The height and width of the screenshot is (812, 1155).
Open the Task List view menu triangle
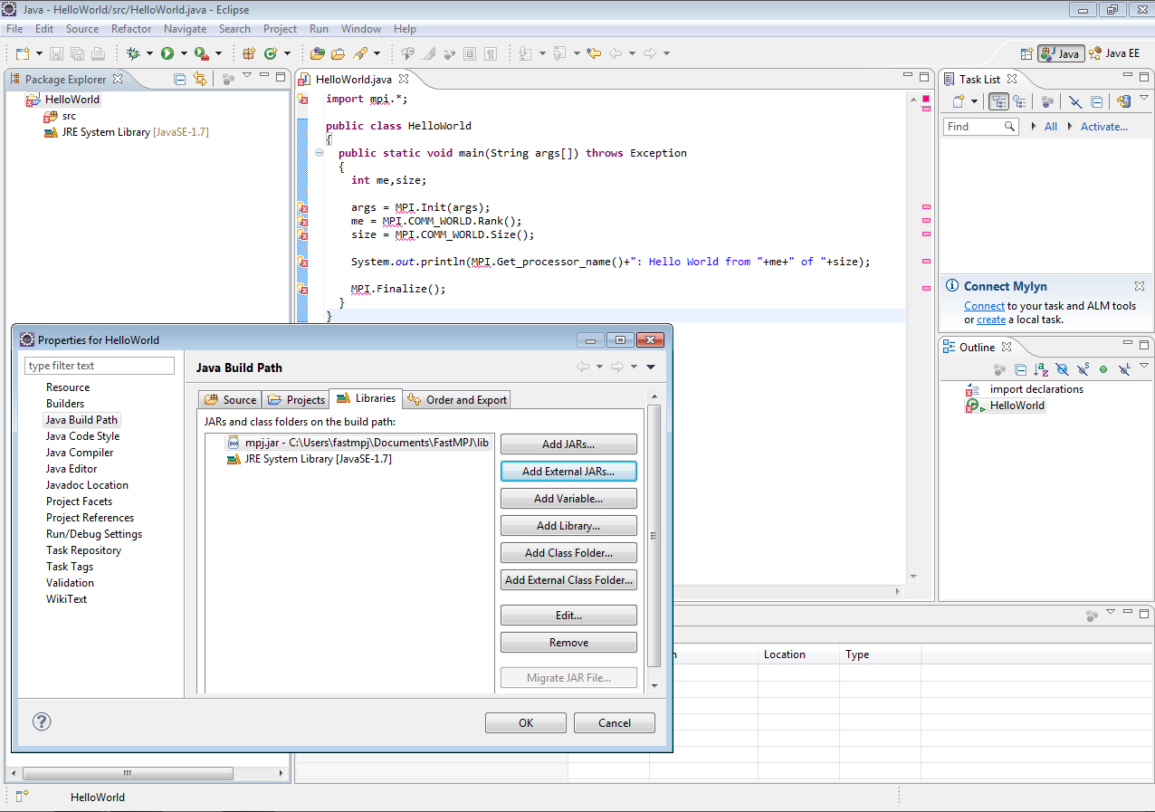pyautogui.click(x=1144, y=98)
